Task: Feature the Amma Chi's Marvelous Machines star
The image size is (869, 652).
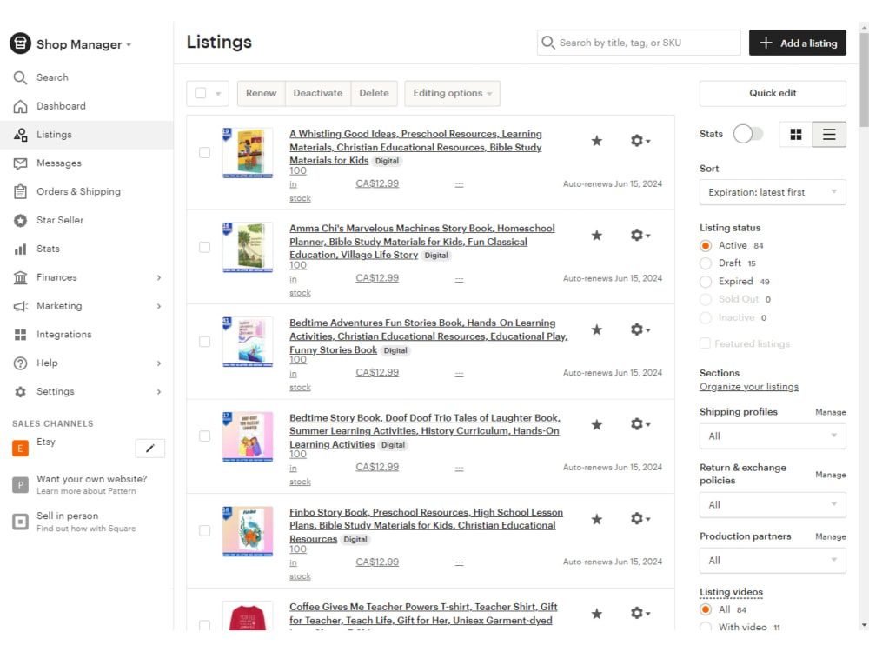Action: 596,236
